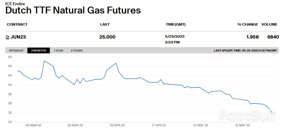Click the % CHANGE column header
The image size is (292, 131).
click(x=247, y=24)
